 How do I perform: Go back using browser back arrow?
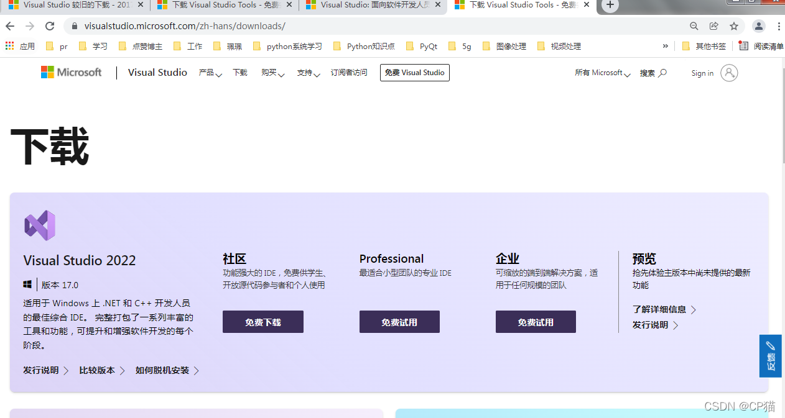tap(10, 26)
